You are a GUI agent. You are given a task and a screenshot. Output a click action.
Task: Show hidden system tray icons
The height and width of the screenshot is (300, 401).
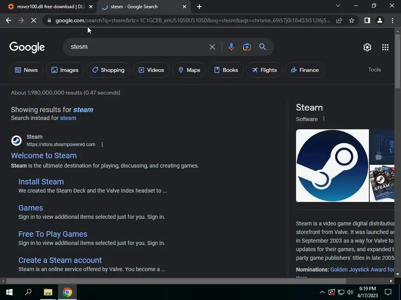[322, 292]
